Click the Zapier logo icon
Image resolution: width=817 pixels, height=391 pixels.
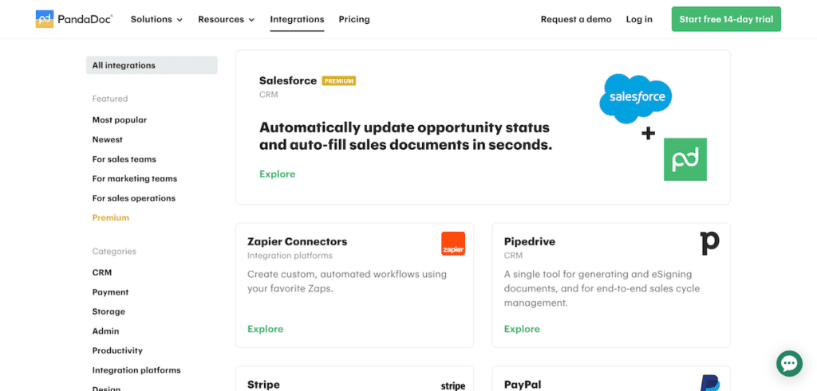pyautogui.click(x=453, y=244)
